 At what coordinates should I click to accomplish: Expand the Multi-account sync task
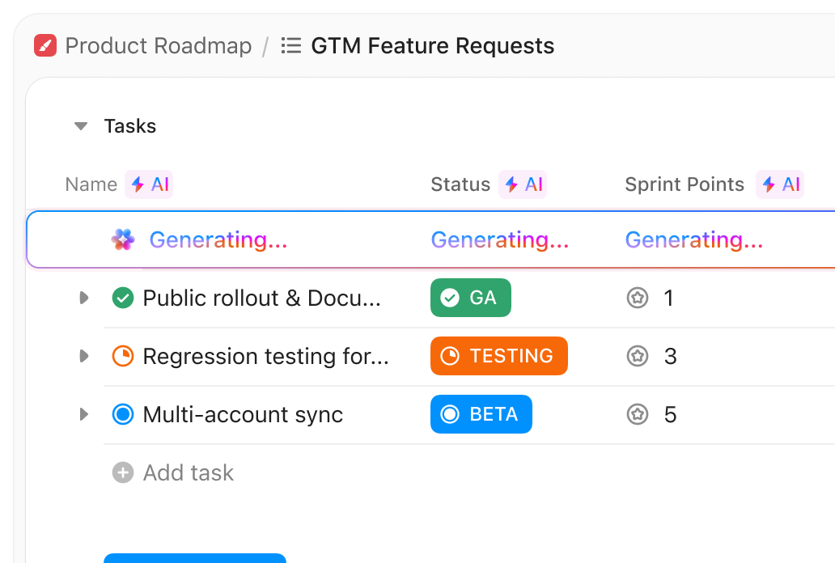tap(83, 414)
